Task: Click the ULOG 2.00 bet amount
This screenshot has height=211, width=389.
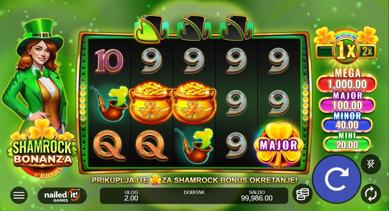Action: tap(131, 195)
